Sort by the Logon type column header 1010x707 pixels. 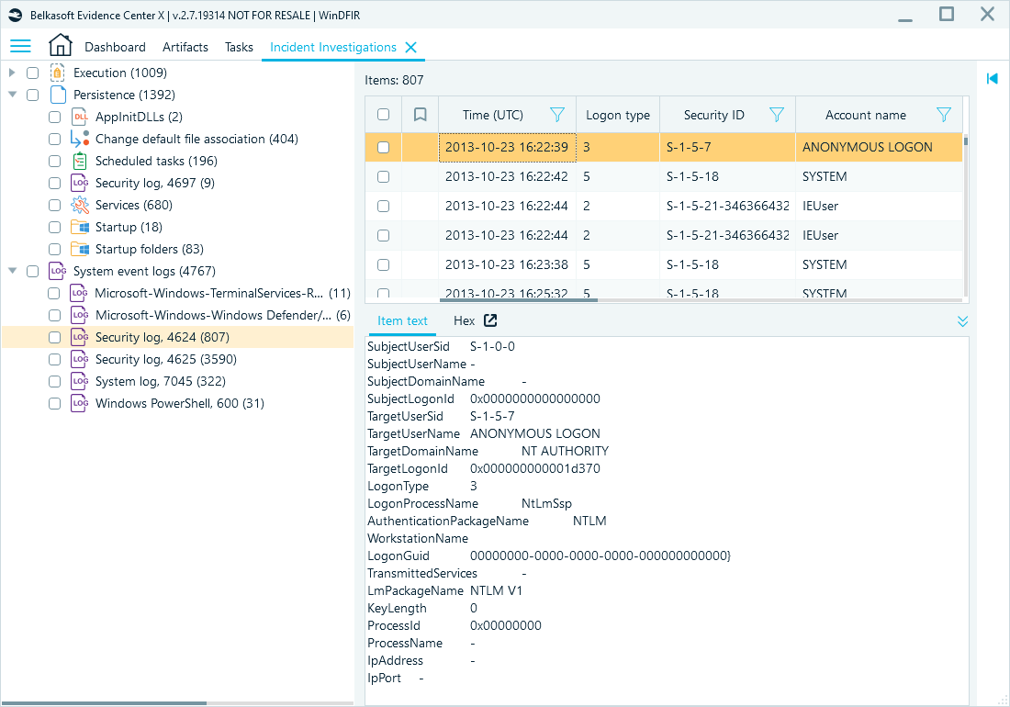pyautogui.click(x=618, y=115)
